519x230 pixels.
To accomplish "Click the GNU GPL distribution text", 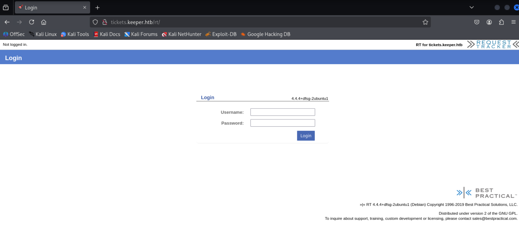I will [x=478, y=213].
